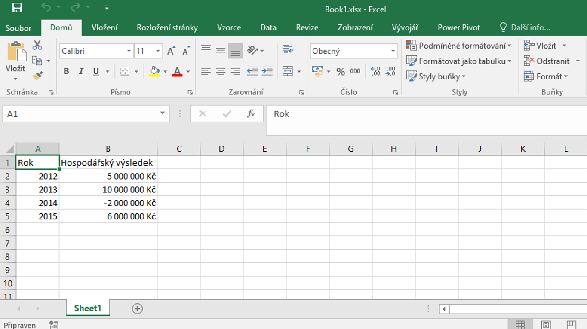
Task: Open fill color dropdown arrow
Action: pos(165,72)
